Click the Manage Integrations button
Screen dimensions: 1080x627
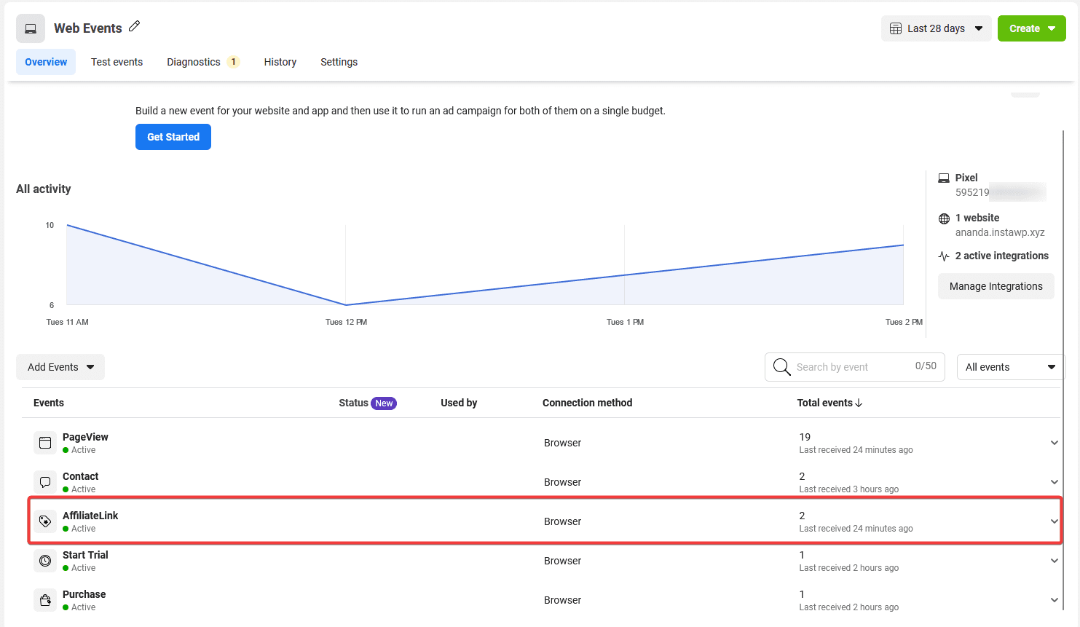(996, 285)
